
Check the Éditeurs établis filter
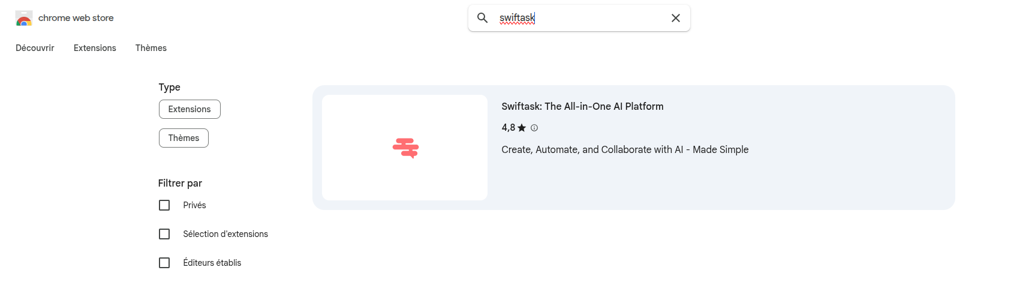(164, 263)
